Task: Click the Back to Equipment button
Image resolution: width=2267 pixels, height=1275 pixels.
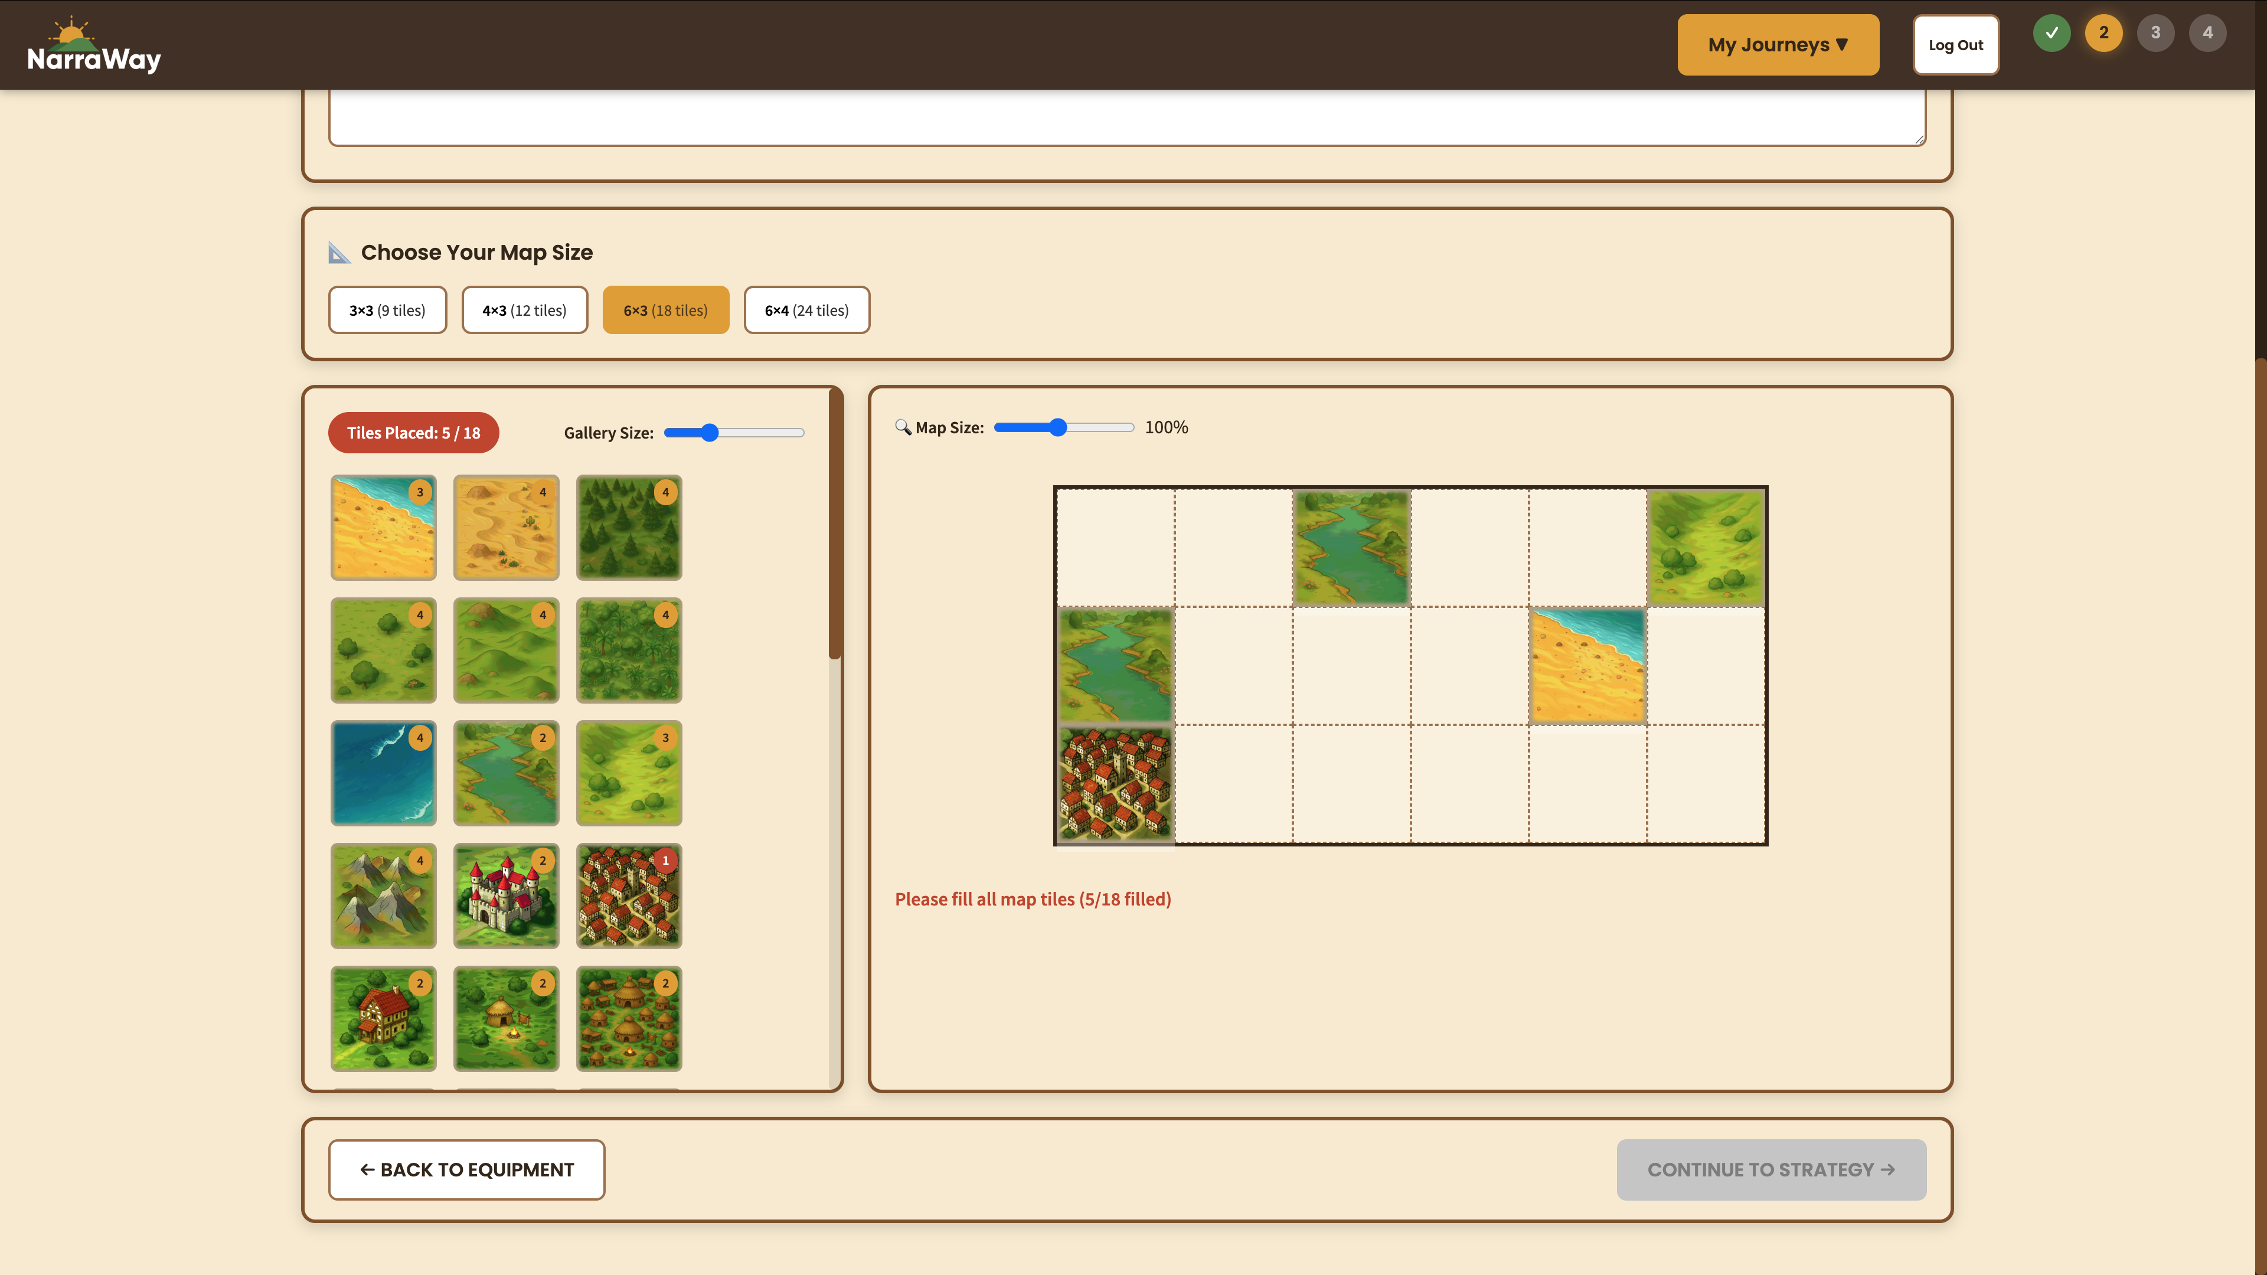Action: 466,1169
